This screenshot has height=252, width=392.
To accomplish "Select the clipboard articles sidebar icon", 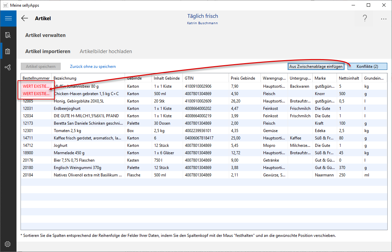I will pyautogui.click(x=8, y=51).
